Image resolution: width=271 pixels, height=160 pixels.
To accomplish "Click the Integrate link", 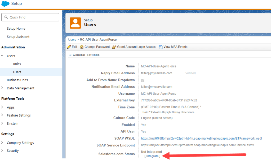I will coord(152,156).
